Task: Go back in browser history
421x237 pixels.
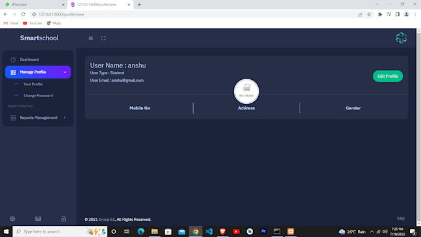Action: pyautogui.click(x=6, y=14)
